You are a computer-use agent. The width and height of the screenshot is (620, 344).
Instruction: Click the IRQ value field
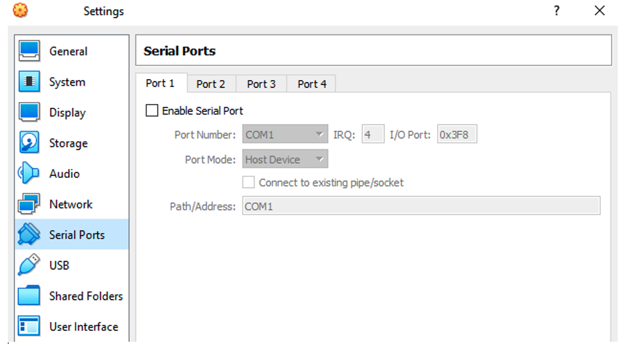point(373,134)
